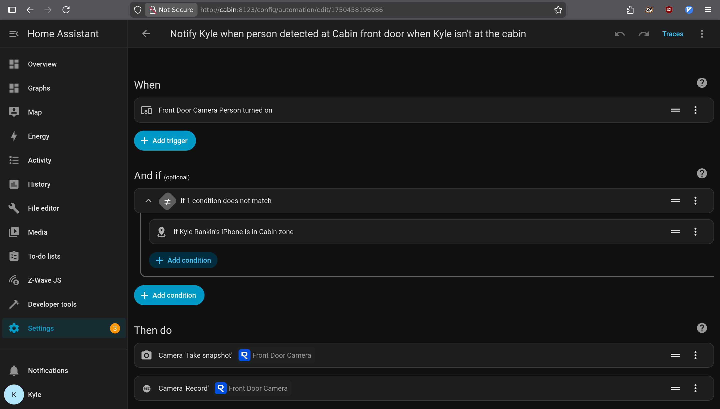Open the Traces link
This screenshot has height=409, width=720.
tap(672, 34)
